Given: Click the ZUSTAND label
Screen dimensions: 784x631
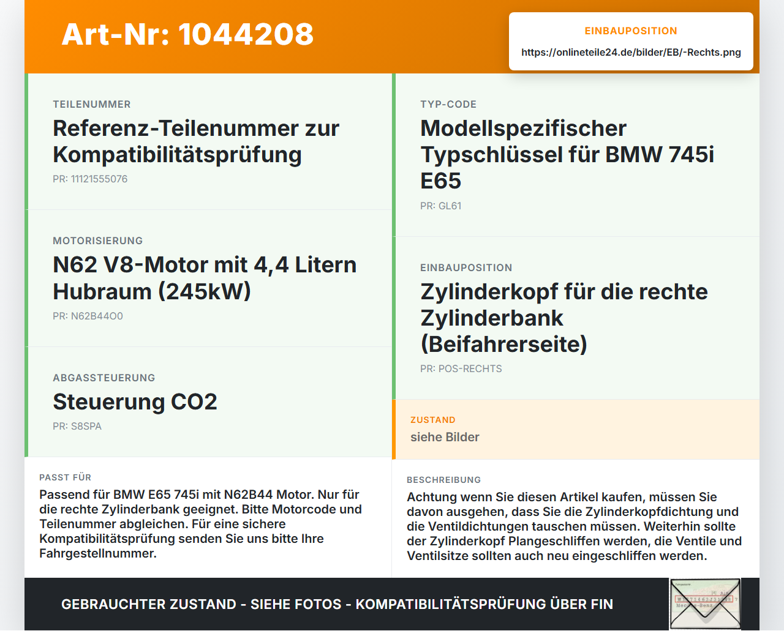Looking at the screenshot, I should (433, 420).
